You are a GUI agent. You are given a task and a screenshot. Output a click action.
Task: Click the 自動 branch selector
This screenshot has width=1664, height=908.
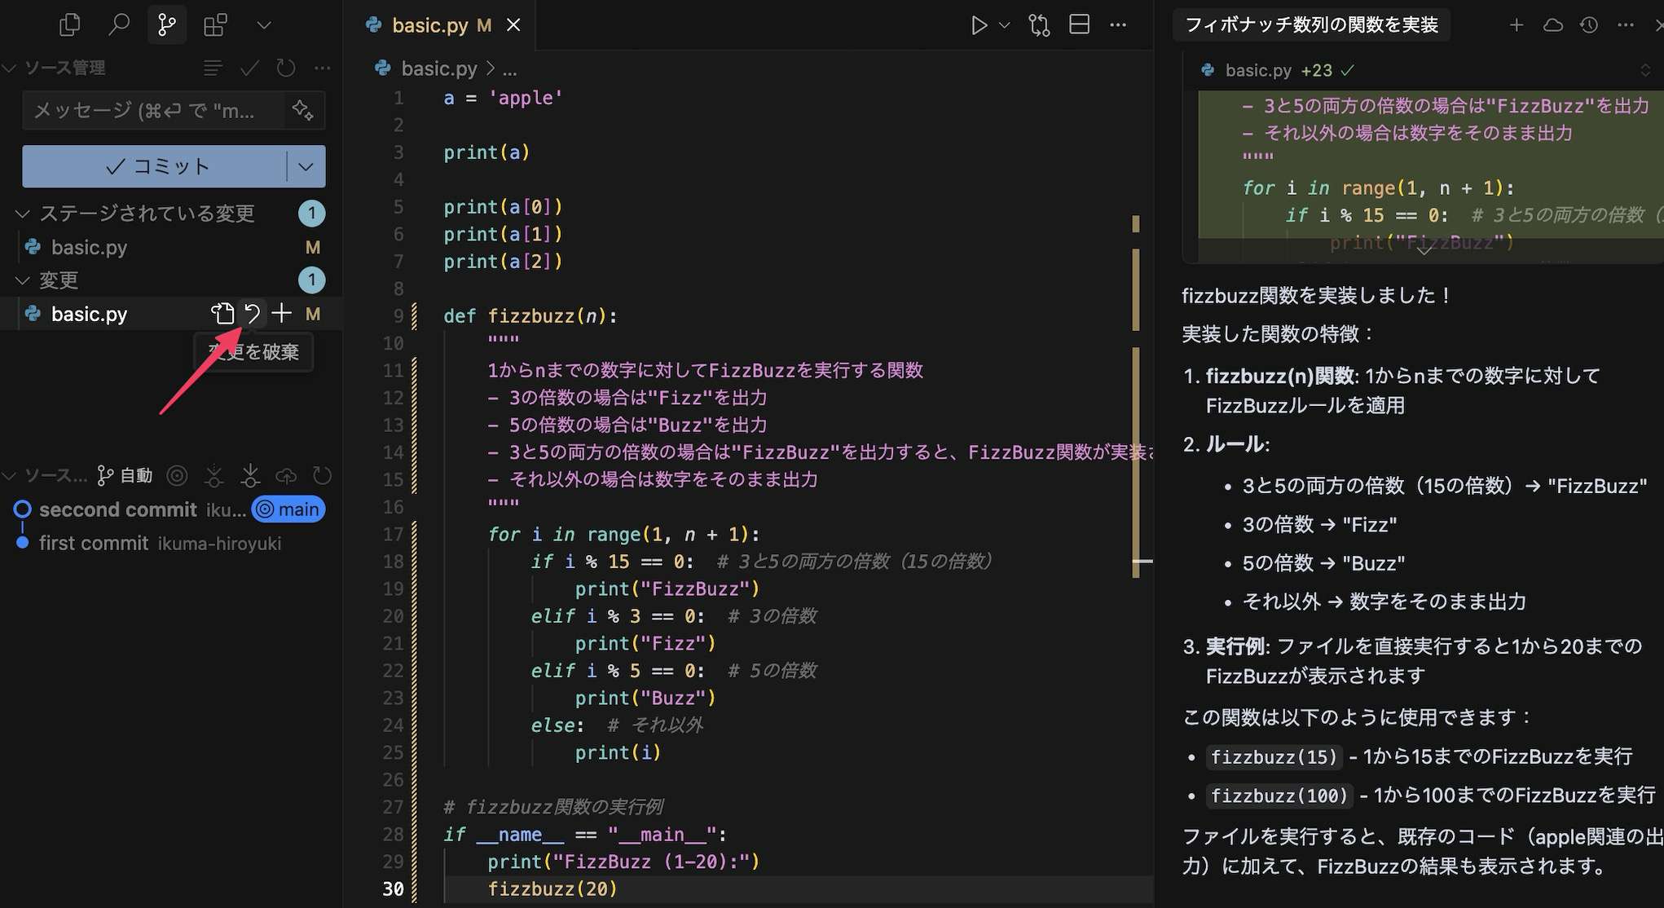pos(125,475)
